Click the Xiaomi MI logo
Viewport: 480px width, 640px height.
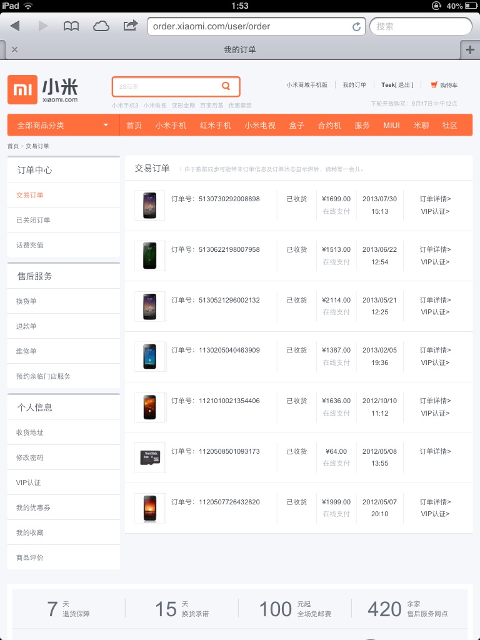pos(22,89)
